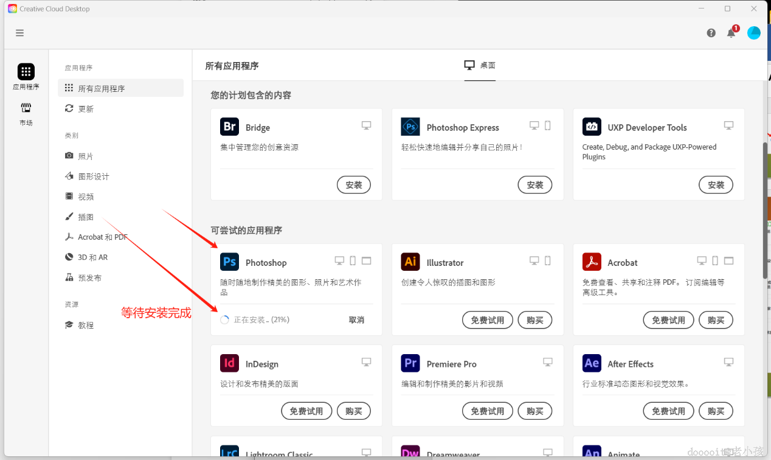Open your account profile avatar
Screen dimensions: 771x460
(753, 33)
